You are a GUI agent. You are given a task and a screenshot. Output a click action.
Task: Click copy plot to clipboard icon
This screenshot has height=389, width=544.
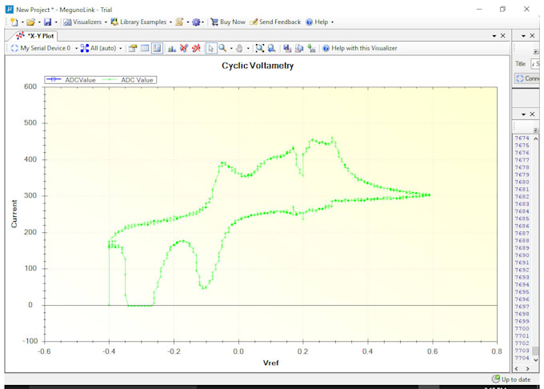pyautogui.click(x=298, y=49)
